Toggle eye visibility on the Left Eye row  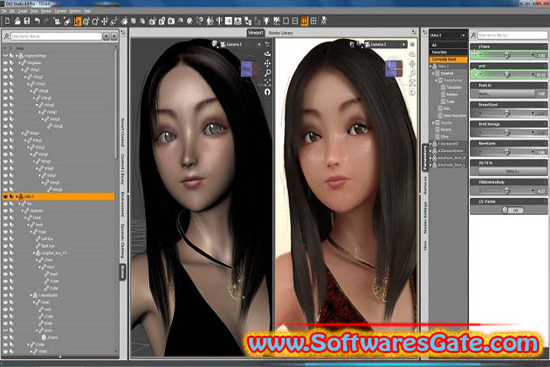click(5, 239)
